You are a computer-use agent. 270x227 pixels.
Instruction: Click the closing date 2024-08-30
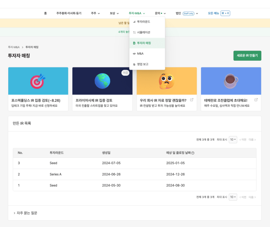pyautogui.click(x=175, y=185)
